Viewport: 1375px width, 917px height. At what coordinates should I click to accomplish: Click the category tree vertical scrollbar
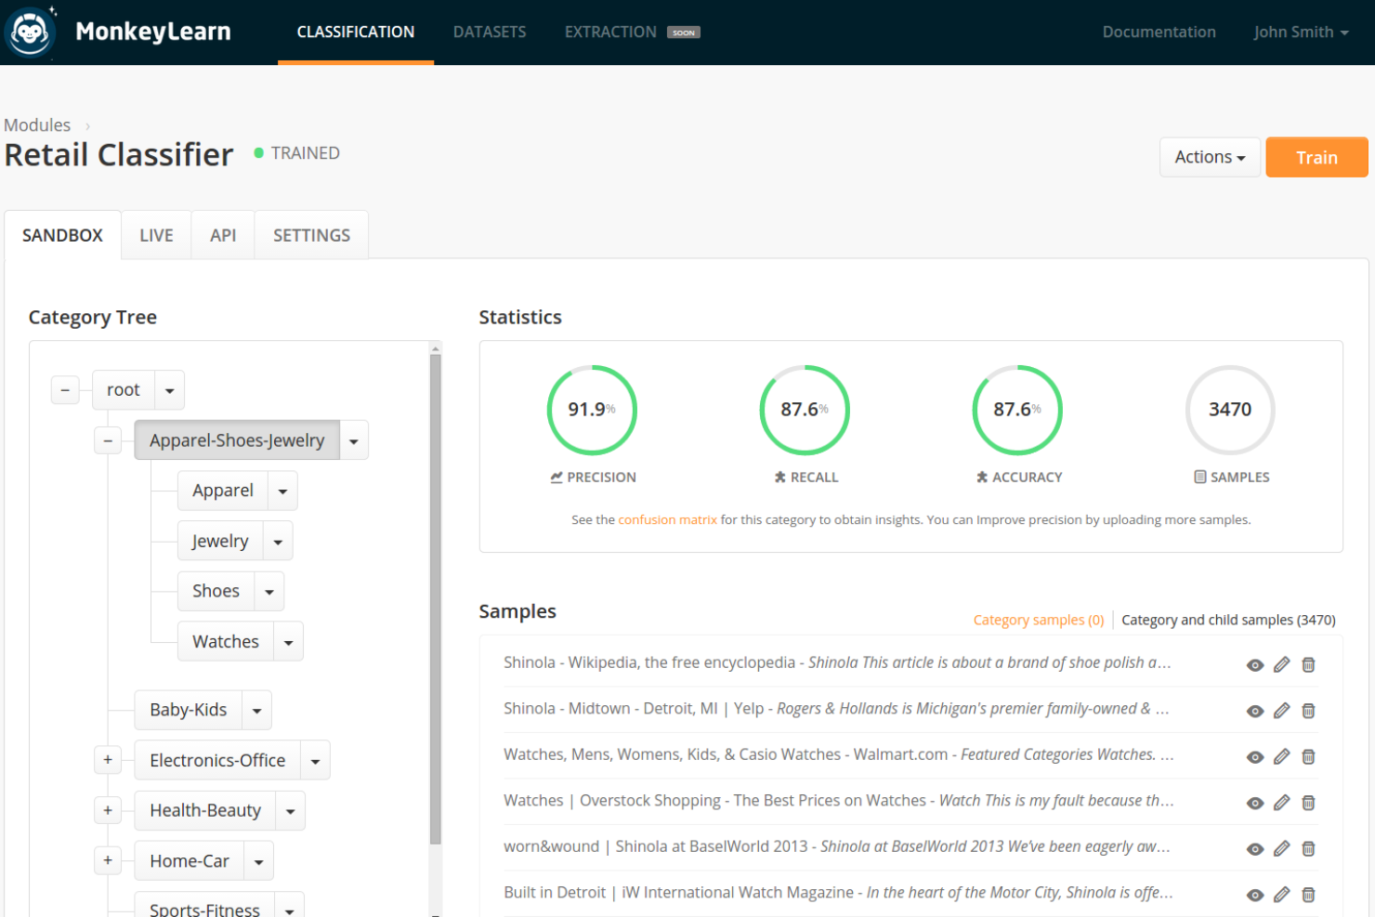coord(435,599)
